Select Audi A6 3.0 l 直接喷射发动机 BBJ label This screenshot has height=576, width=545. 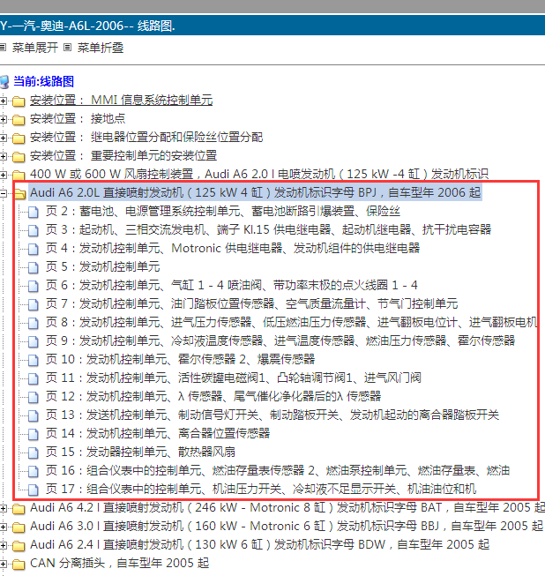[287, 526]
